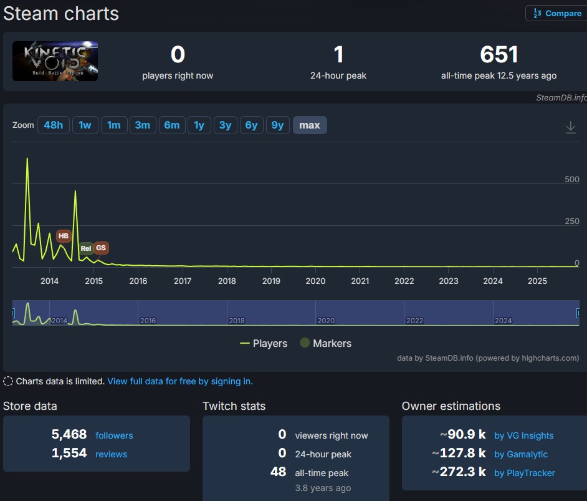Open the followers link
The width and height of the screenshot is (587, 501).
click(x=114, y=435)
